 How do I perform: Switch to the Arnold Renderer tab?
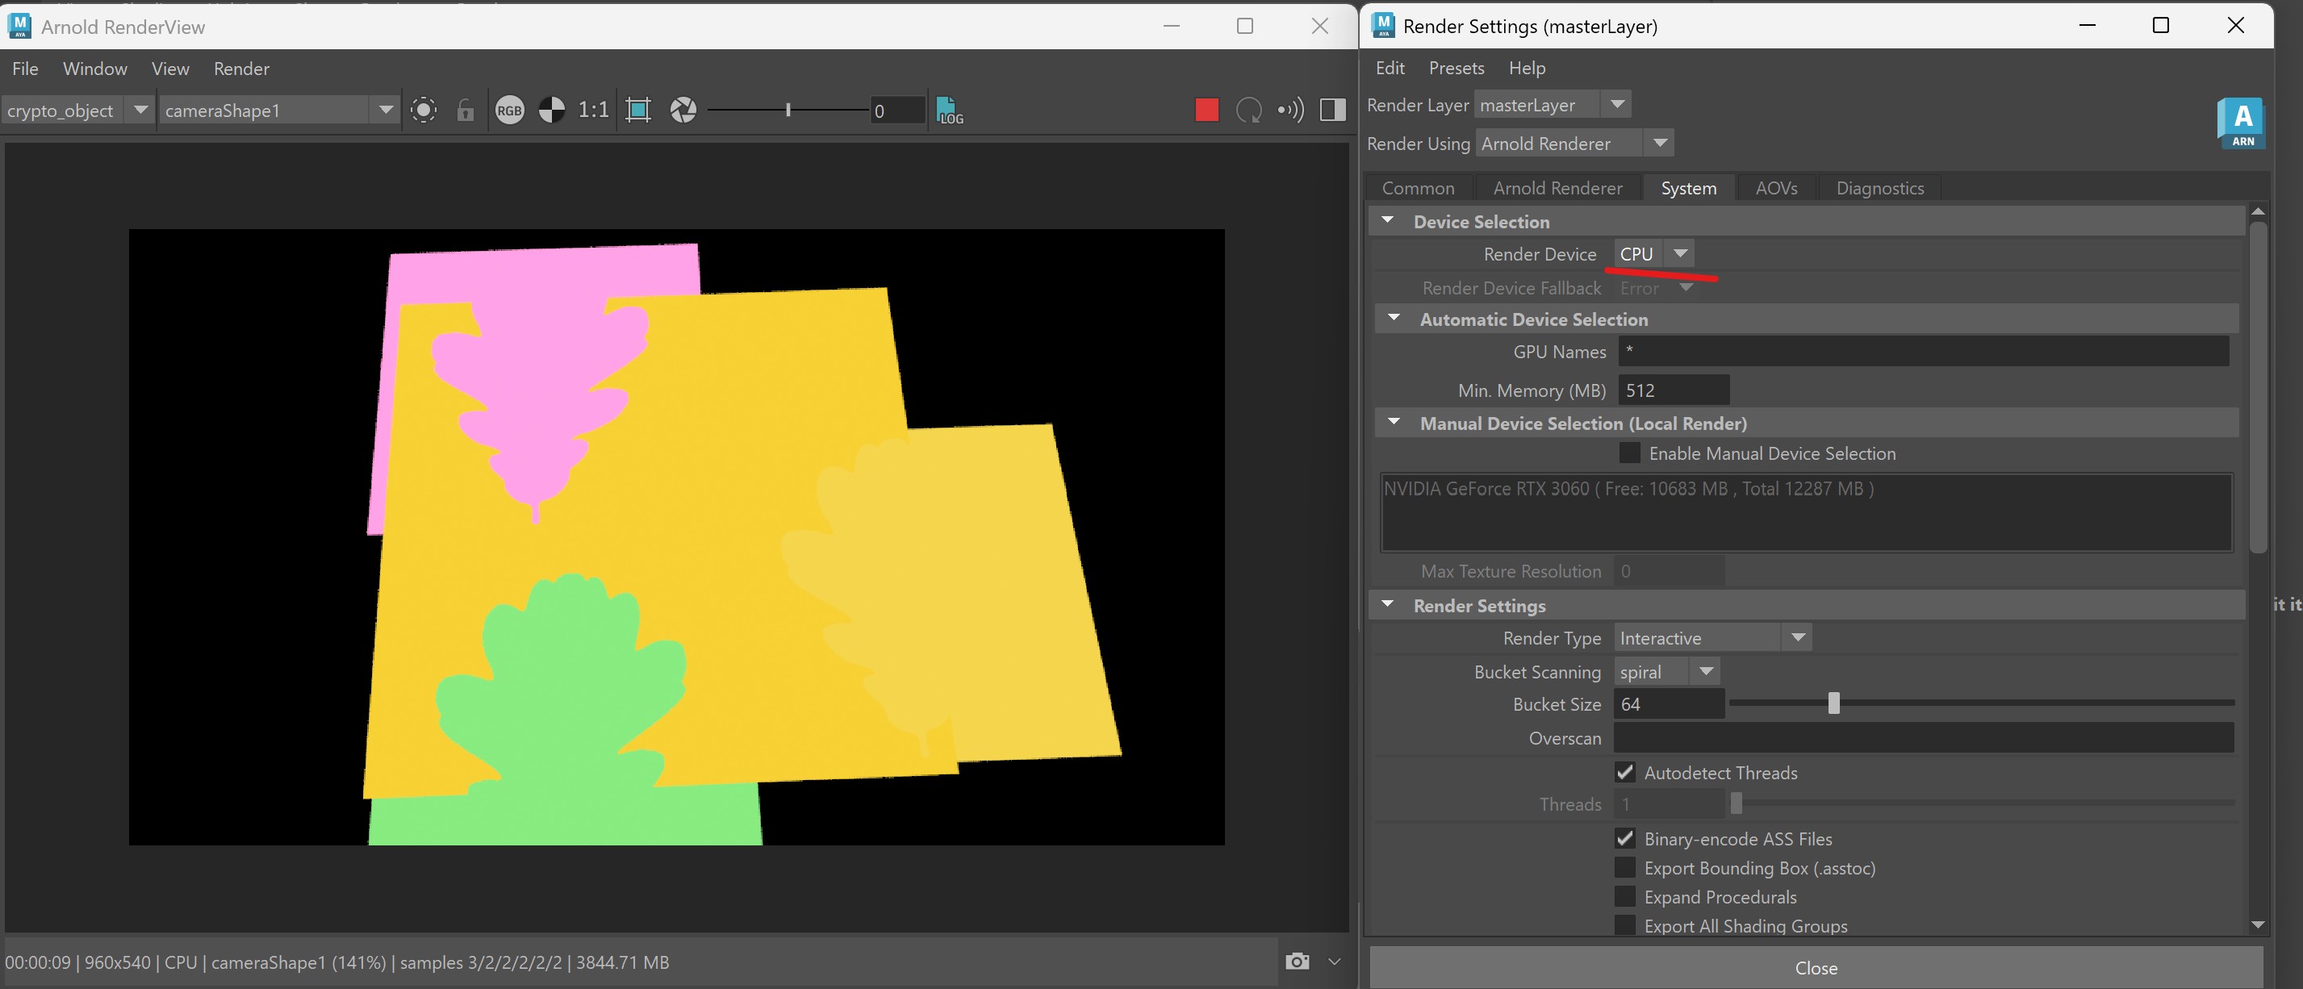click(x=1557, y=188)
